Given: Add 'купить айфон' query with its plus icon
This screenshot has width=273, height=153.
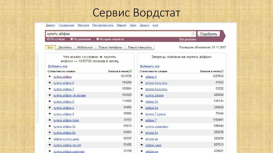Looking at the screenshot, I should click(50, 76).
